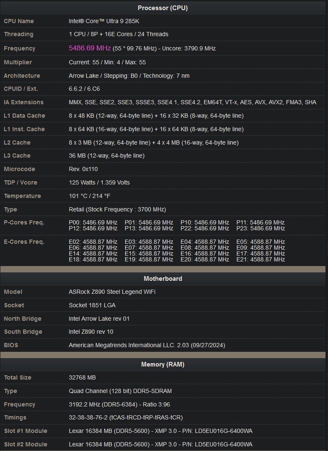
Task: Click the P22 core frequency entry
Action: 205,228
